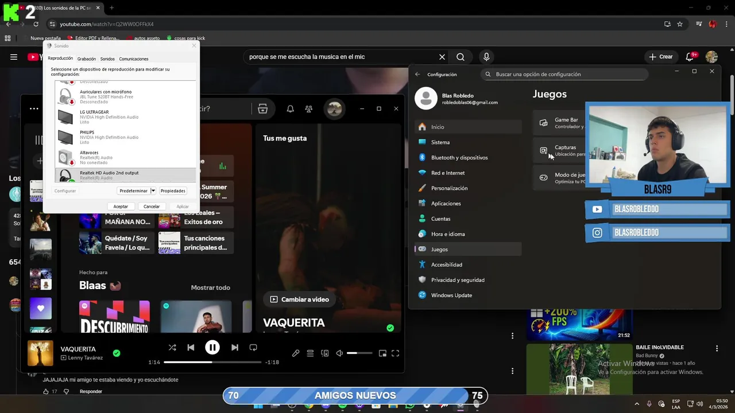Open the Game Bar settings entry
The width and height of the screenshot is (735, 413).
click(x=559, y=123)
